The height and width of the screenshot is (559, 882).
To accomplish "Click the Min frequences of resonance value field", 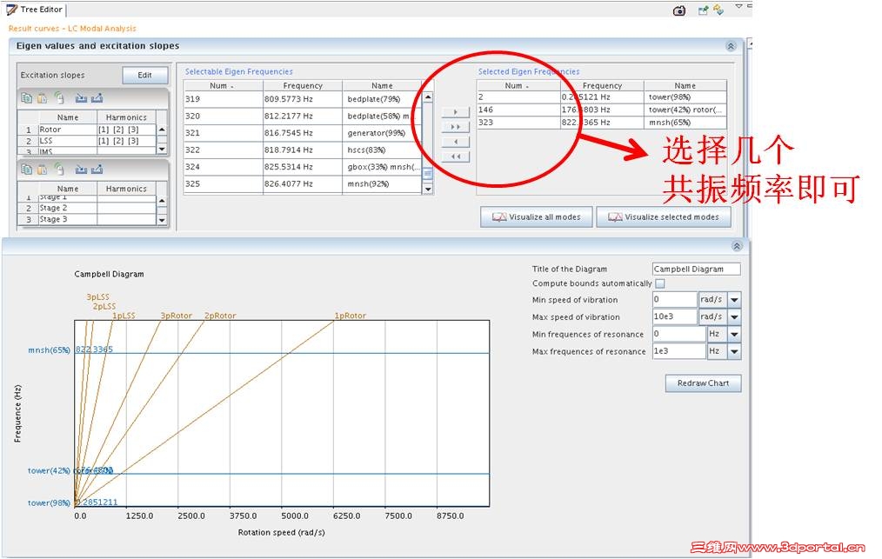I will coord(679,334).
